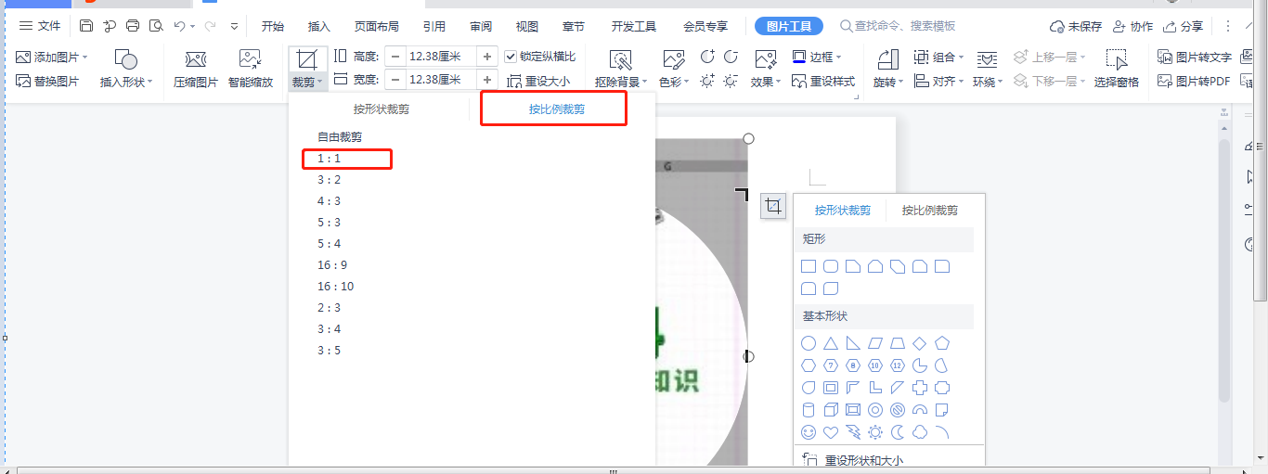
Task: Select the smiley face crop shape
Action: click(809, 432)
